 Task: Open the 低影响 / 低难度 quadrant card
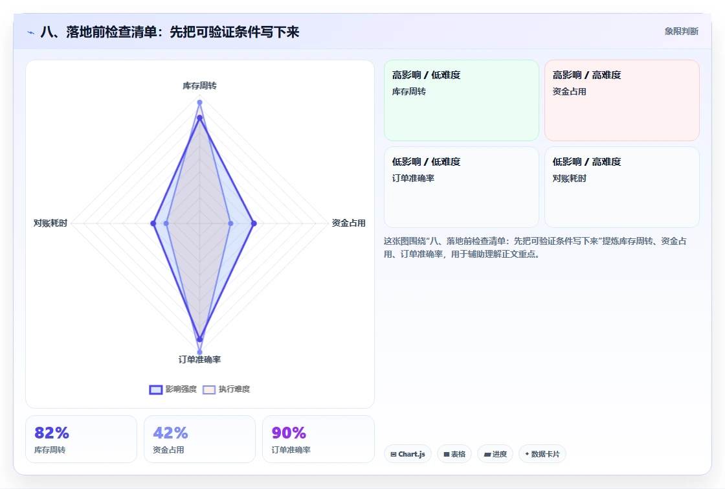462,187
